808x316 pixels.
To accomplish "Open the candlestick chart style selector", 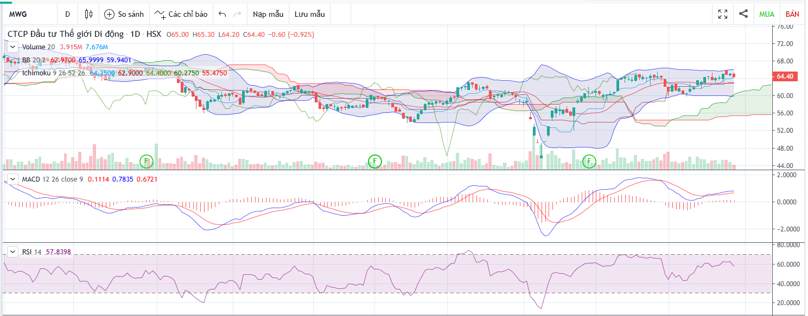I will point(89,14).
